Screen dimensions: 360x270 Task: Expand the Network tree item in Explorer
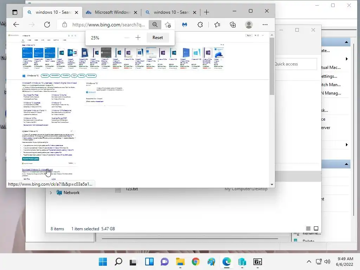tap(51, 193)
